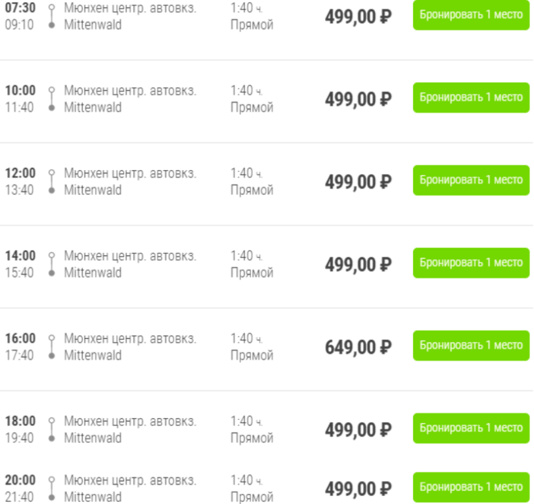Viewport: 534px width, 504px height.
Task: Book 1 seat on the 12:00 departure
Action: (471, 180)
